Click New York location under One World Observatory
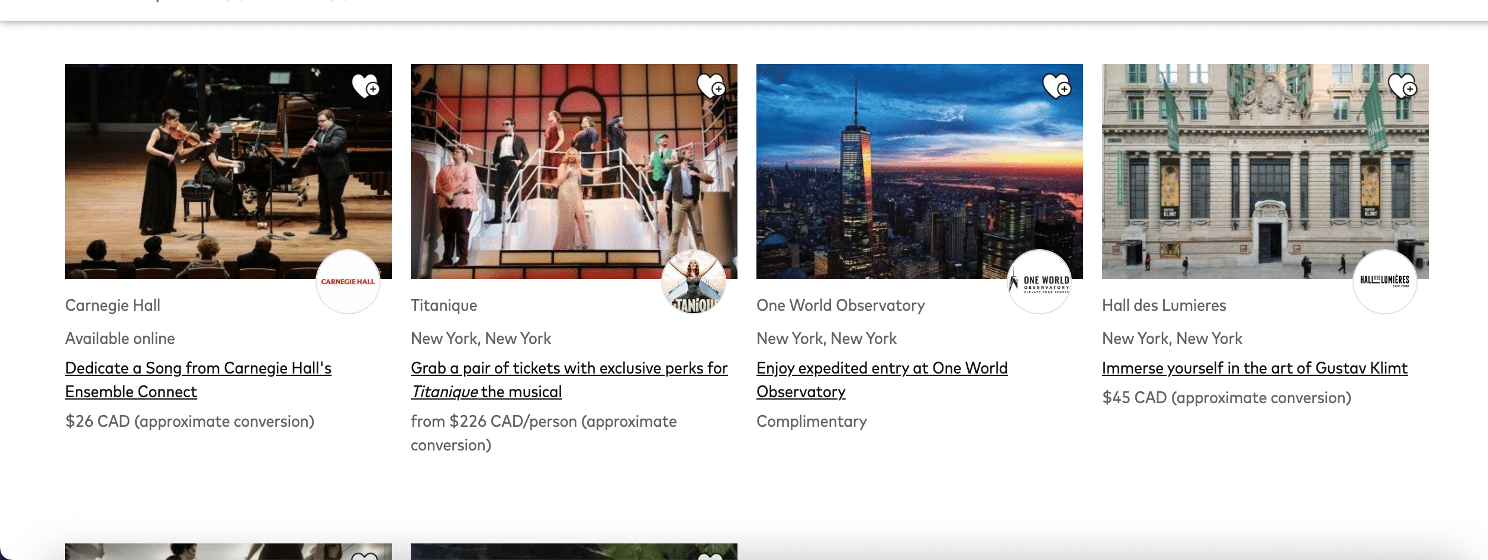The height and width of the screenshot is (560, 1488). click(826, 339)
